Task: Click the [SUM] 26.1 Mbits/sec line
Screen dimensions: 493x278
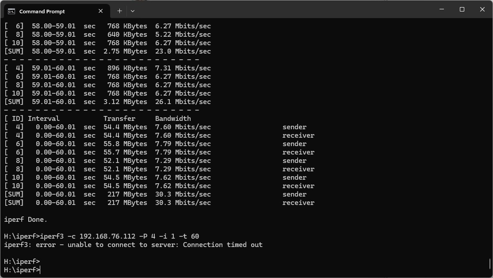Action: pyautogui.click(x=107, y=101)
